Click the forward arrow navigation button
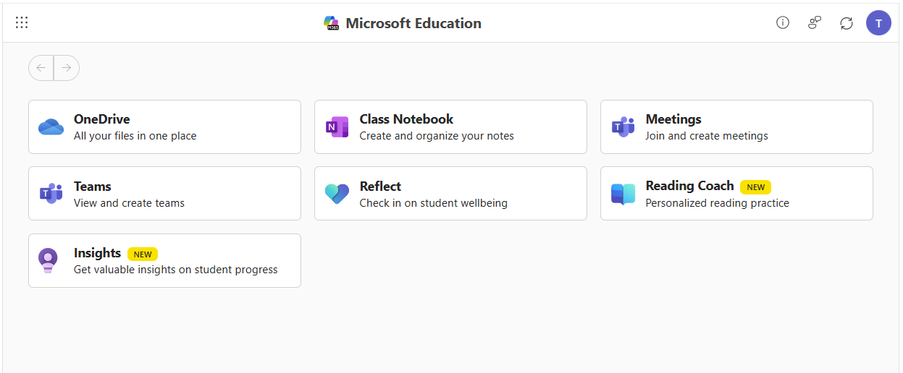Viewport: 903px width, 373px height. point(67,68)
